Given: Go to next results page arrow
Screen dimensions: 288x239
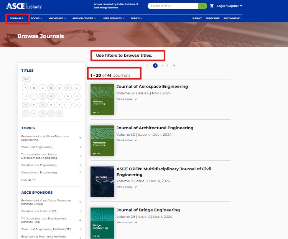Looking at the screenshot, I should click(x=174, y=66).
